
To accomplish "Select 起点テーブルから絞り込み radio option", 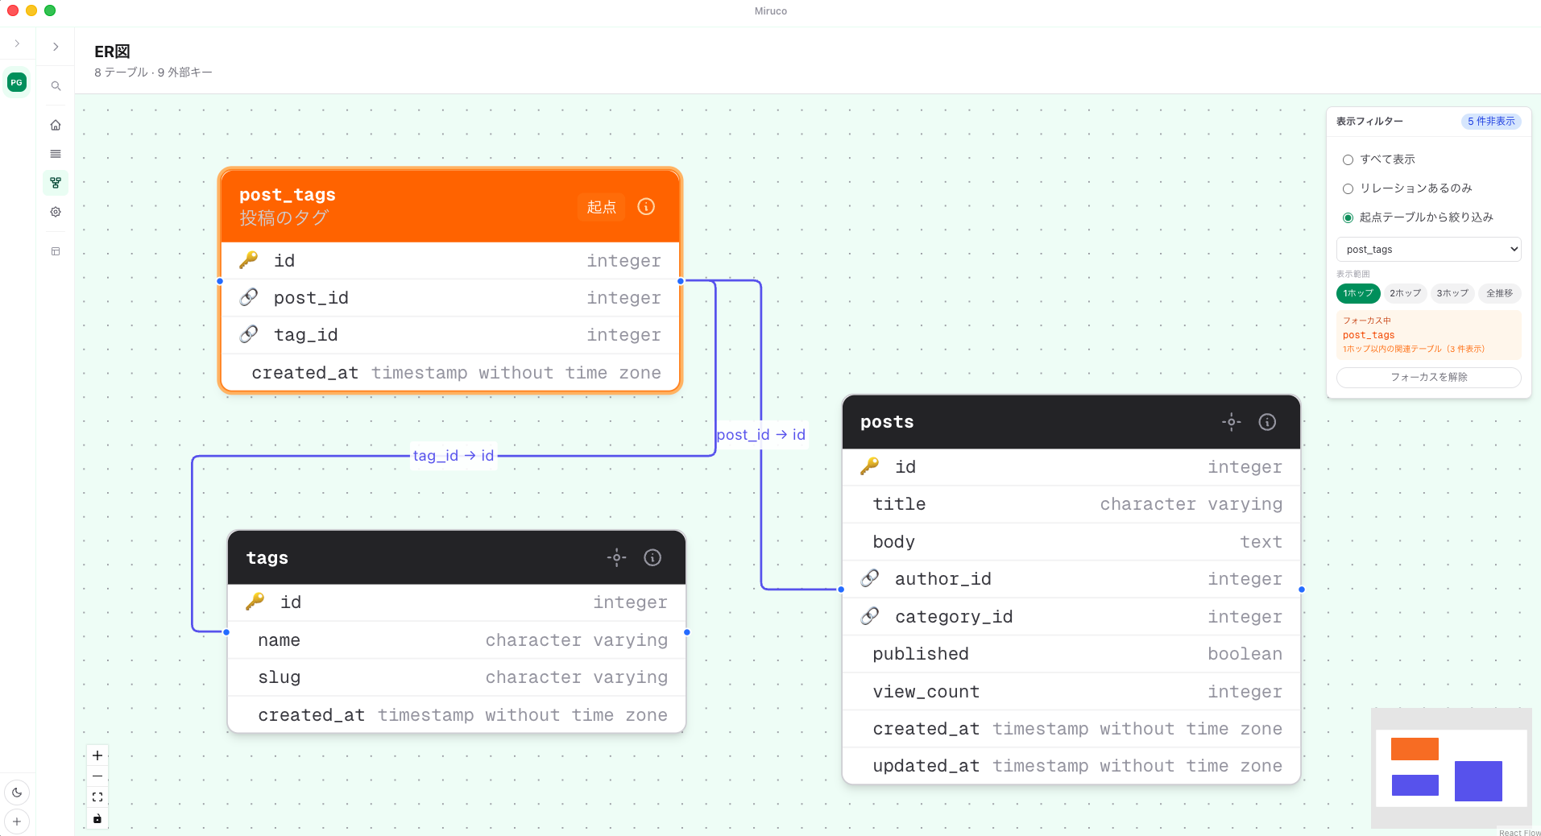I will point(1348,217).
